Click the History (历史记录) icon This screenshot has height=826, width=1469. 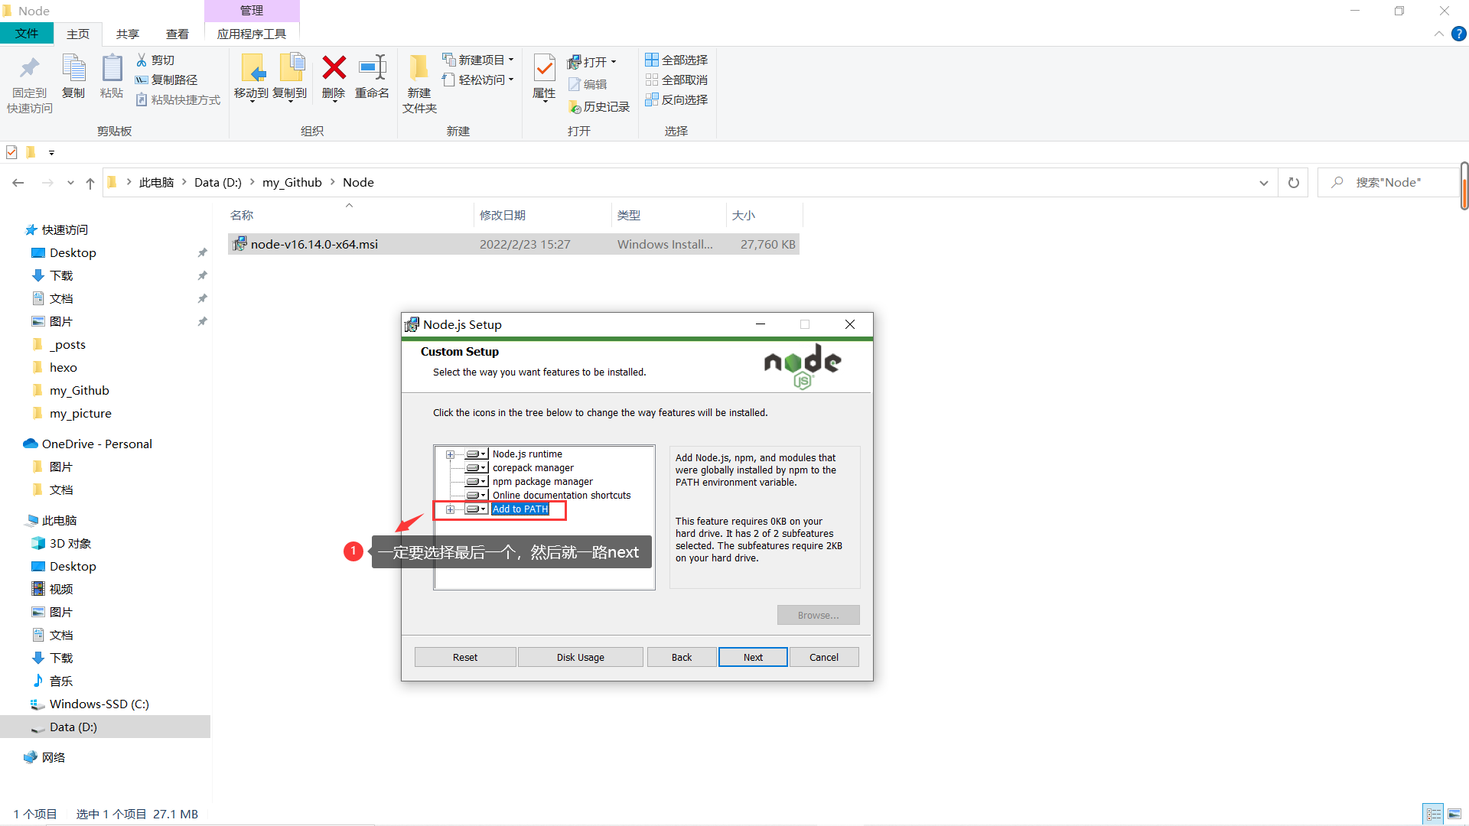(x=575, y=107)
